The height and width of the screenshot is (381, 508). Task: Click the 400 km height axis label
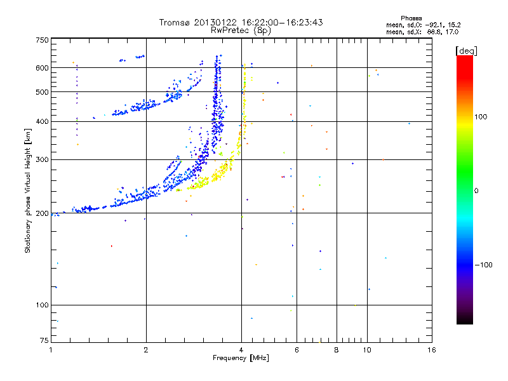click(x=42, y=121)
